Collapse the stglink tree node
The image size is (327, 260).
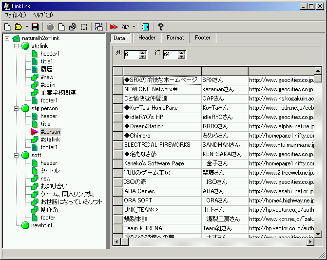(x=16, y=46)
